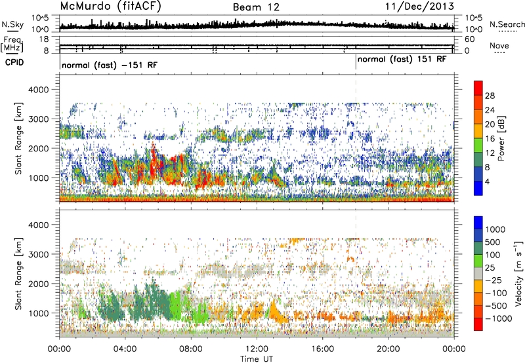
Task: Click the "Nave" legend label
Action: 499,45
